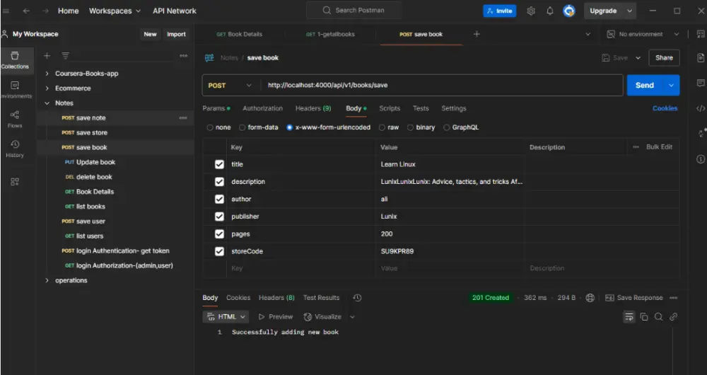
Task: Open settings gear in top bar
Action: tap(531, 11)
